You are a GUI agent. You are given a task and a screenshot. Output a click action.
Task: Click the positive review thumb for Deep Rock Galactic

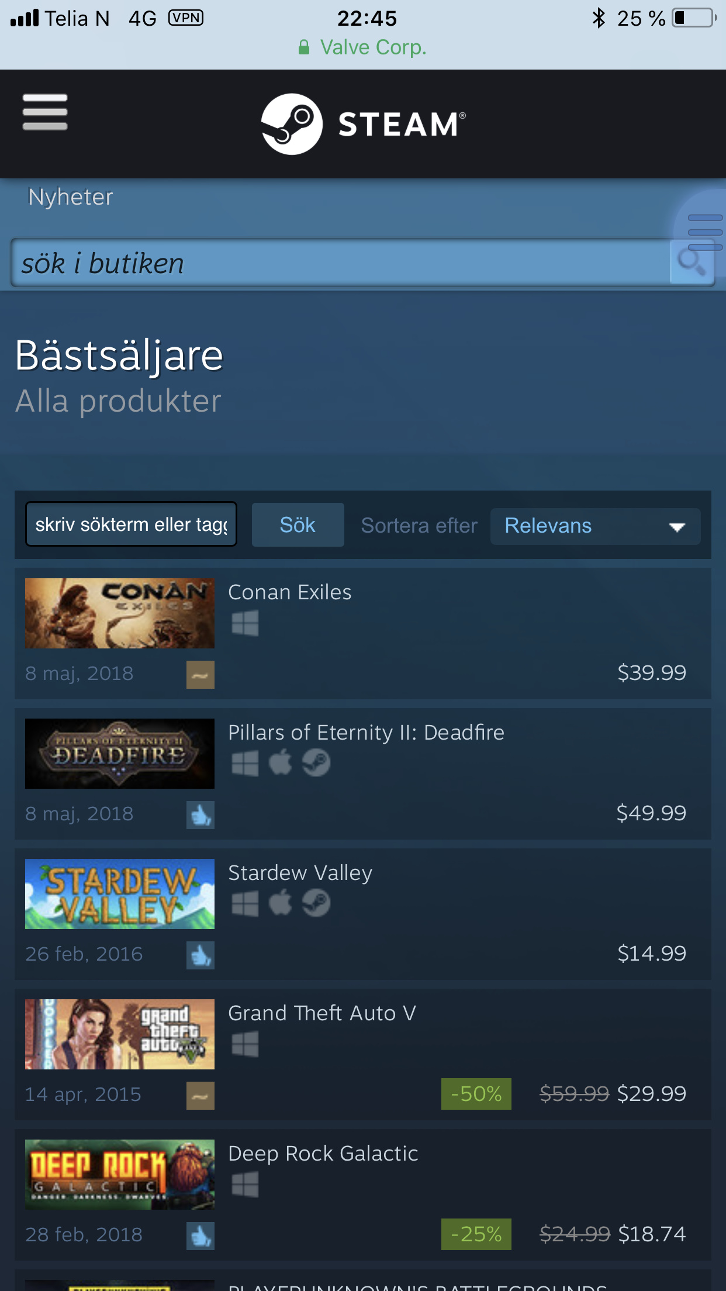tap(200, 1236)
